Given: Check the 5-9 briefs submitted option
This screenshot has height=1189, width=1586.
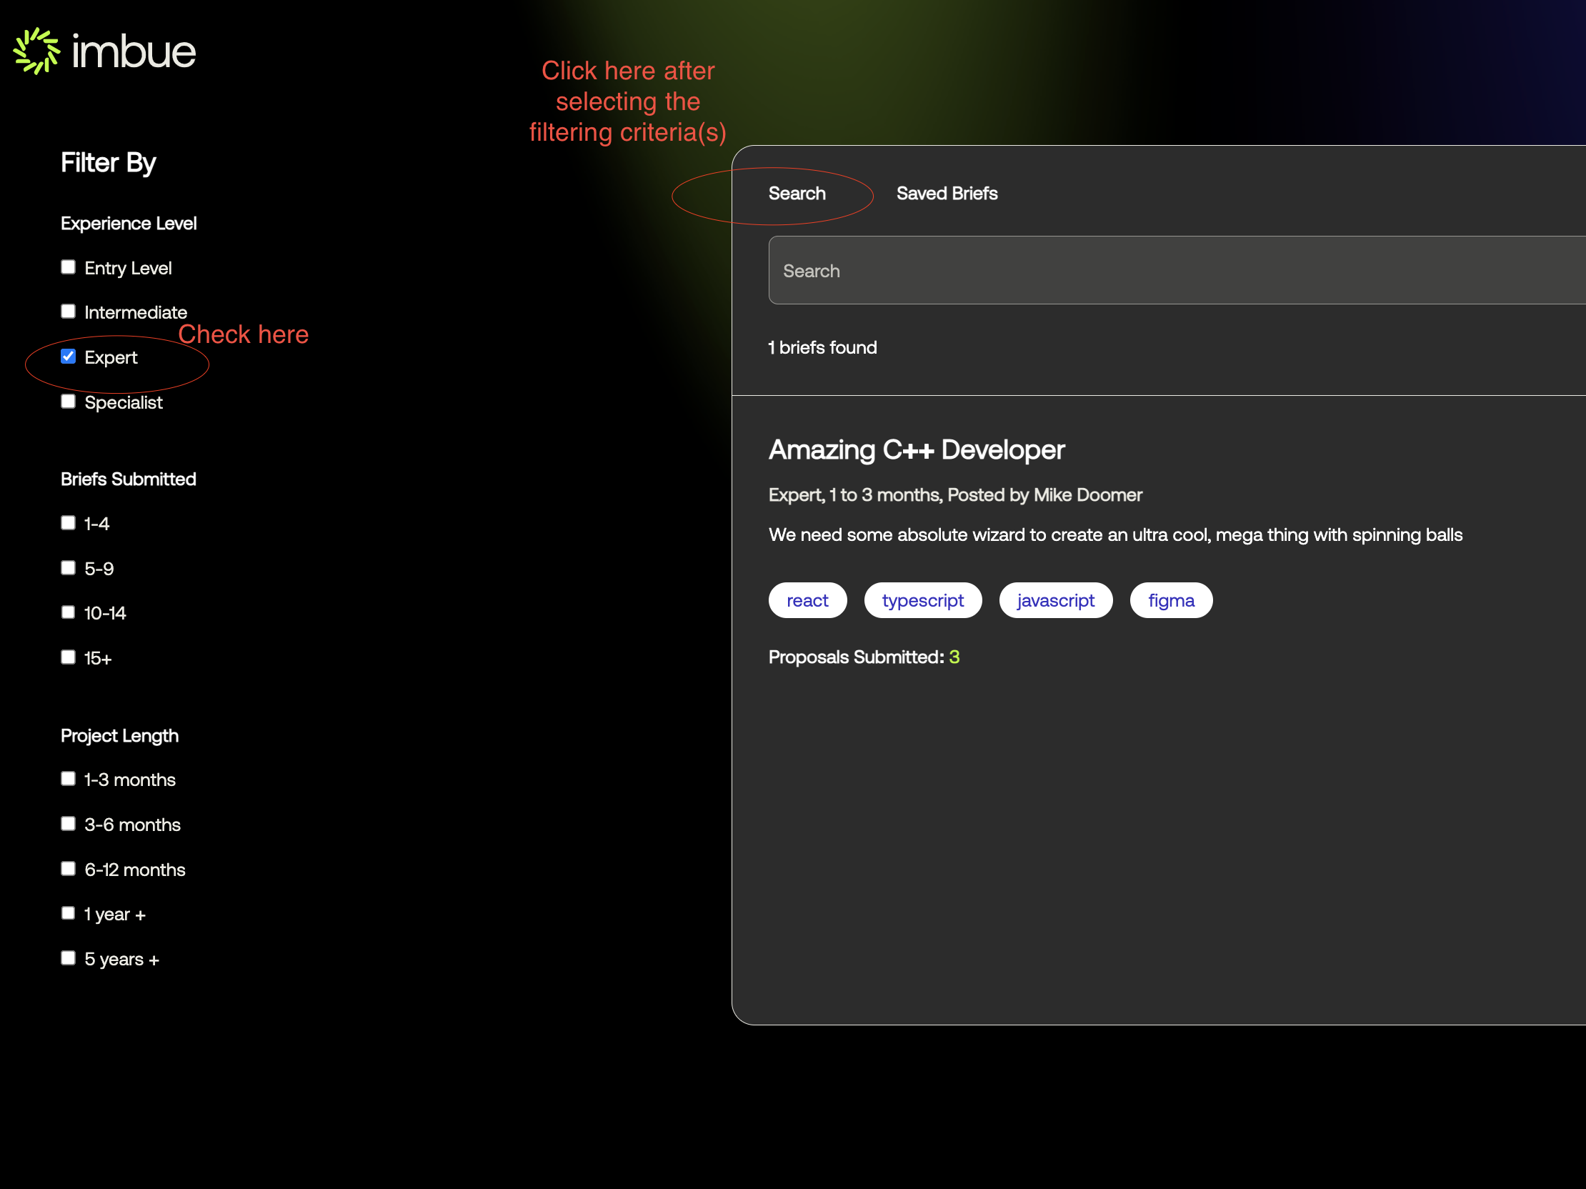Looking at the screenshot, I should 68,568.
